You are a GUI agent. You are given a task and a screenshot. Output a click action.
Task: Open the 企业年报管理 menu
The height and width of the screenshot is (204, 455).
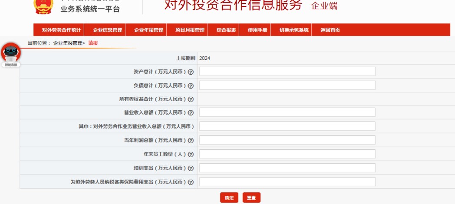pos(148,30)
